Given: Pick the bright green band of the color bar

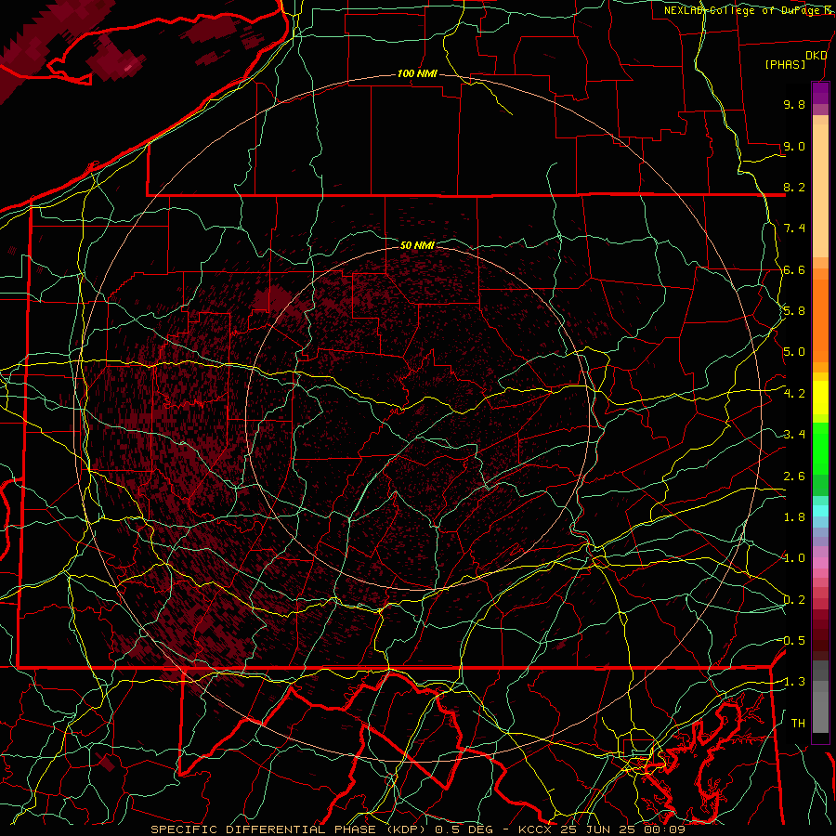Looking at the screenshot, I should (x=820, y=448).
